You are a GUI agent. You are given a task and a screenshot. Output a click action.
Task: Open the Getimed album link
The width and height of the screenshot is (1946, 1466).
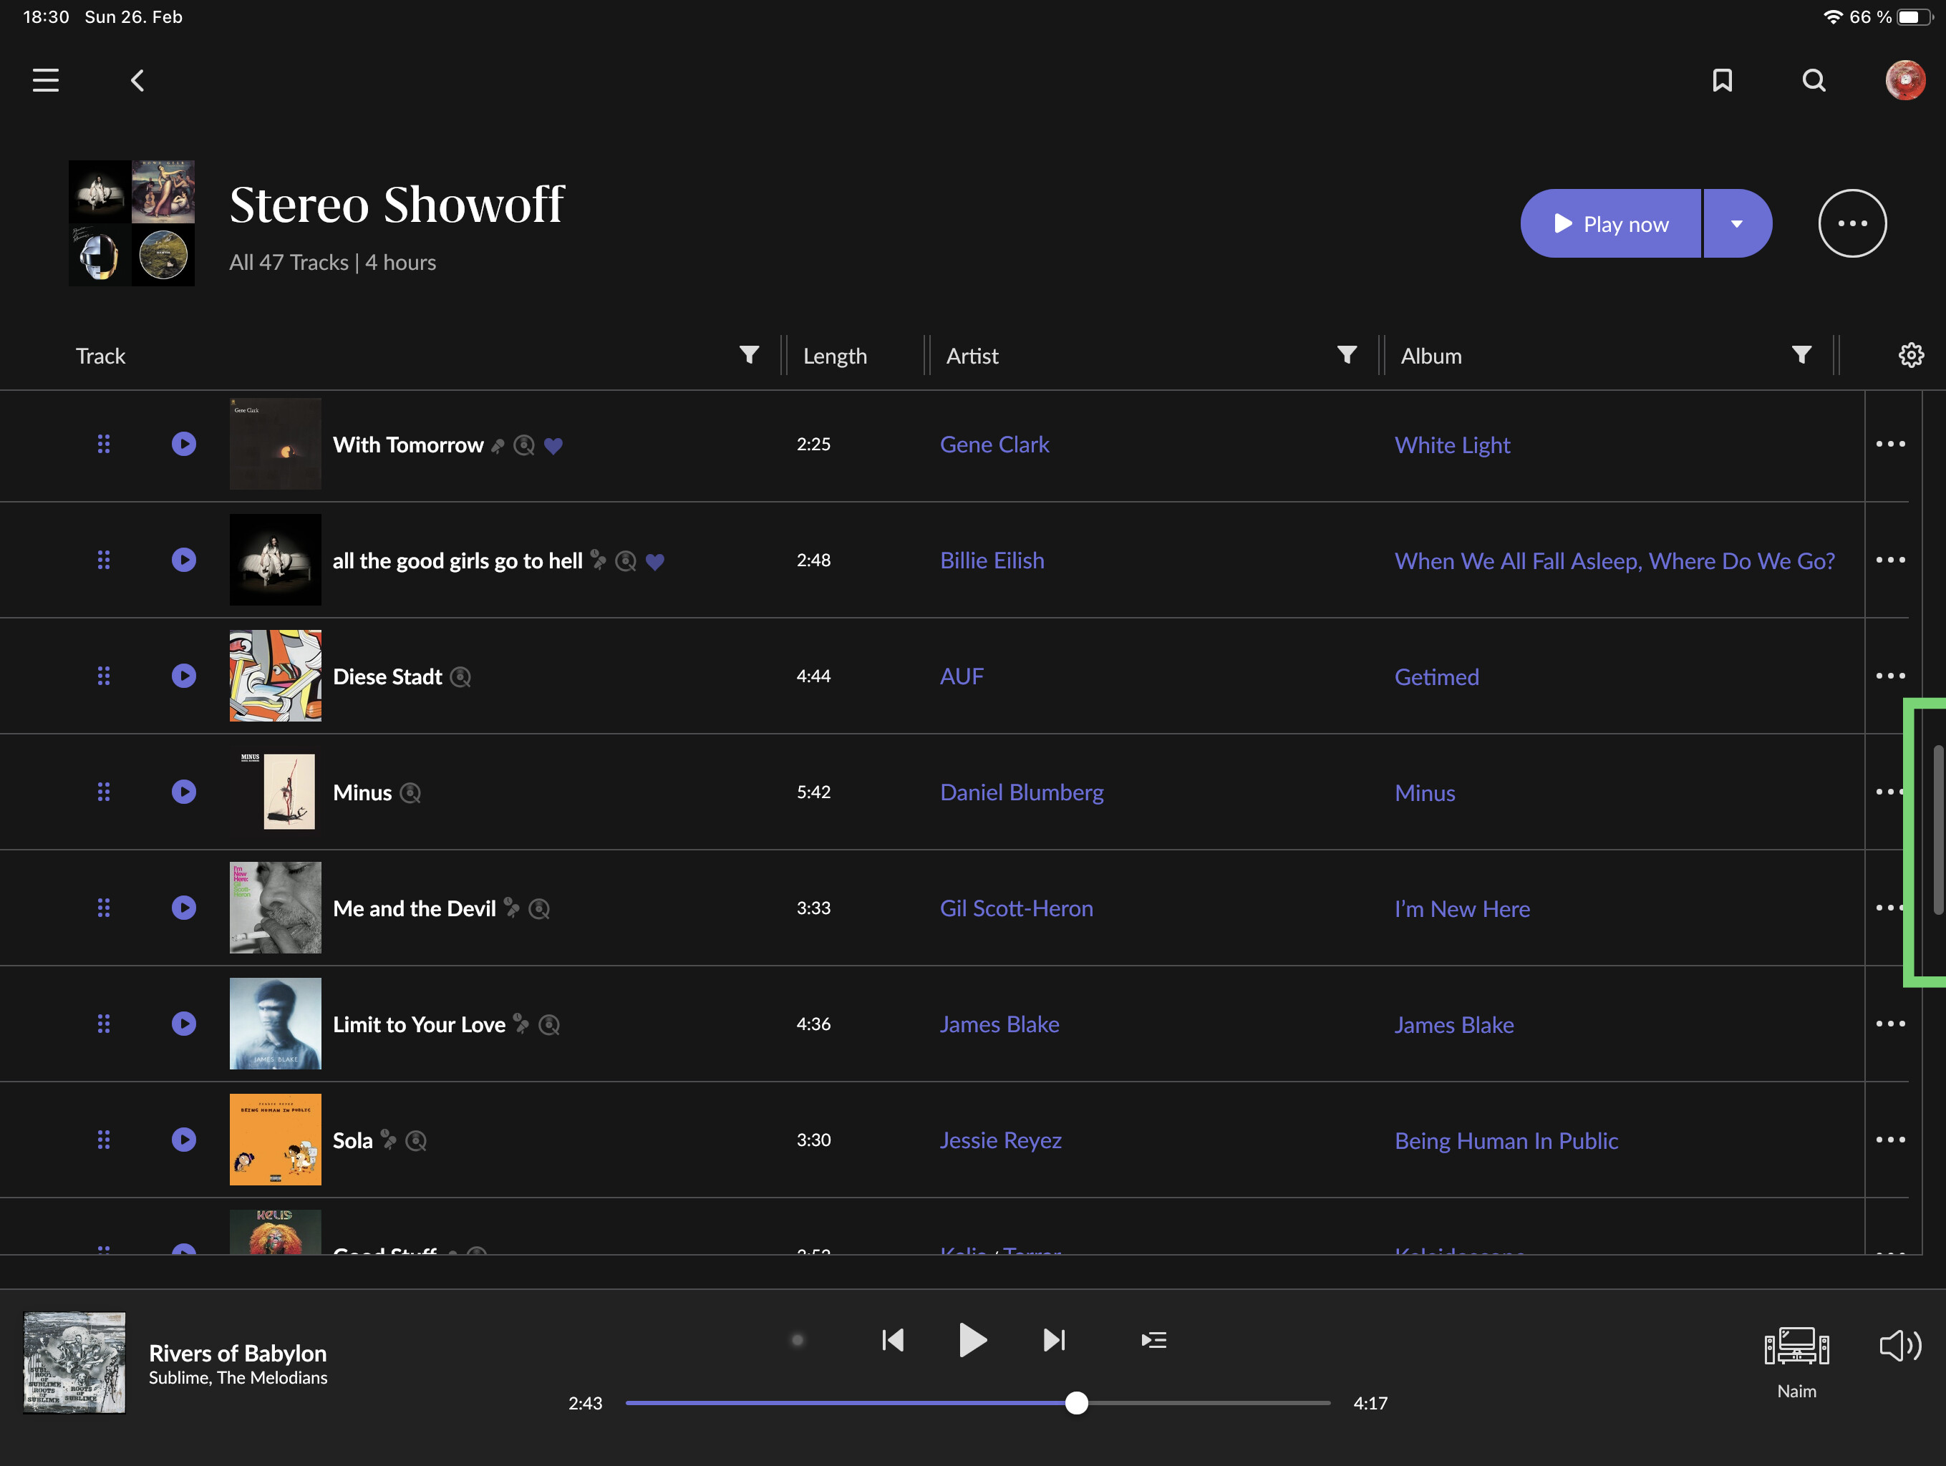coord(1436,677)
